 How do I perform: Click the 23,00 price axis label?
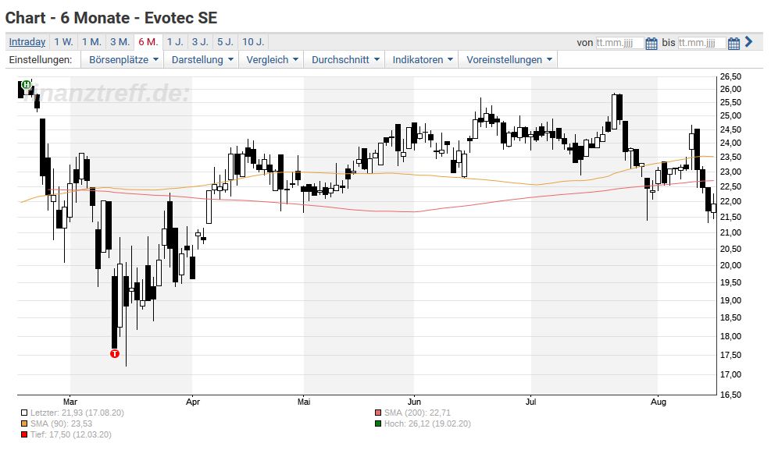(x=730, y=172)
